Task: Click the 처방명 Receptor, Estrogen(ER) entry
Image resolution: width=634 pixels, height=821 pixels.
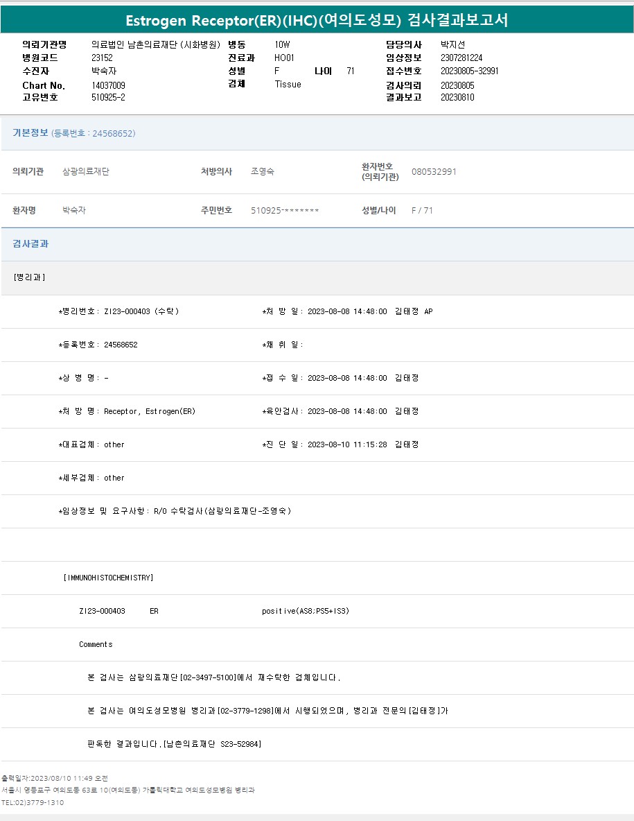Action: coord(127,411)
